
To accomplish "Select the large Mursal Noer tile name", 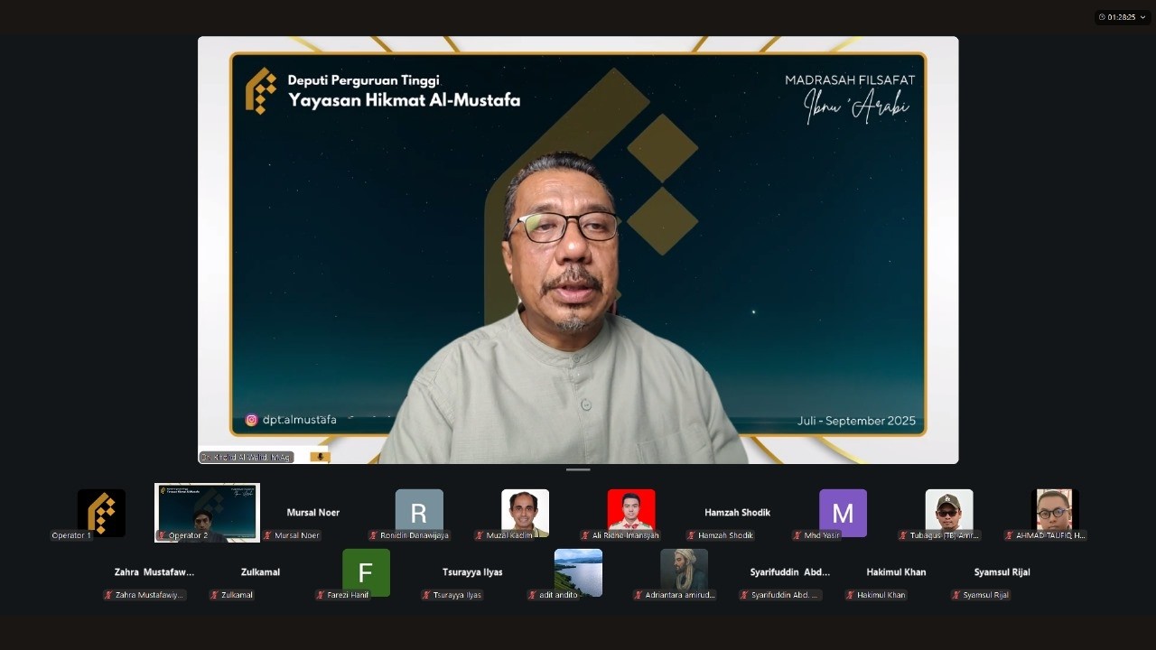I will coord(313,513).
